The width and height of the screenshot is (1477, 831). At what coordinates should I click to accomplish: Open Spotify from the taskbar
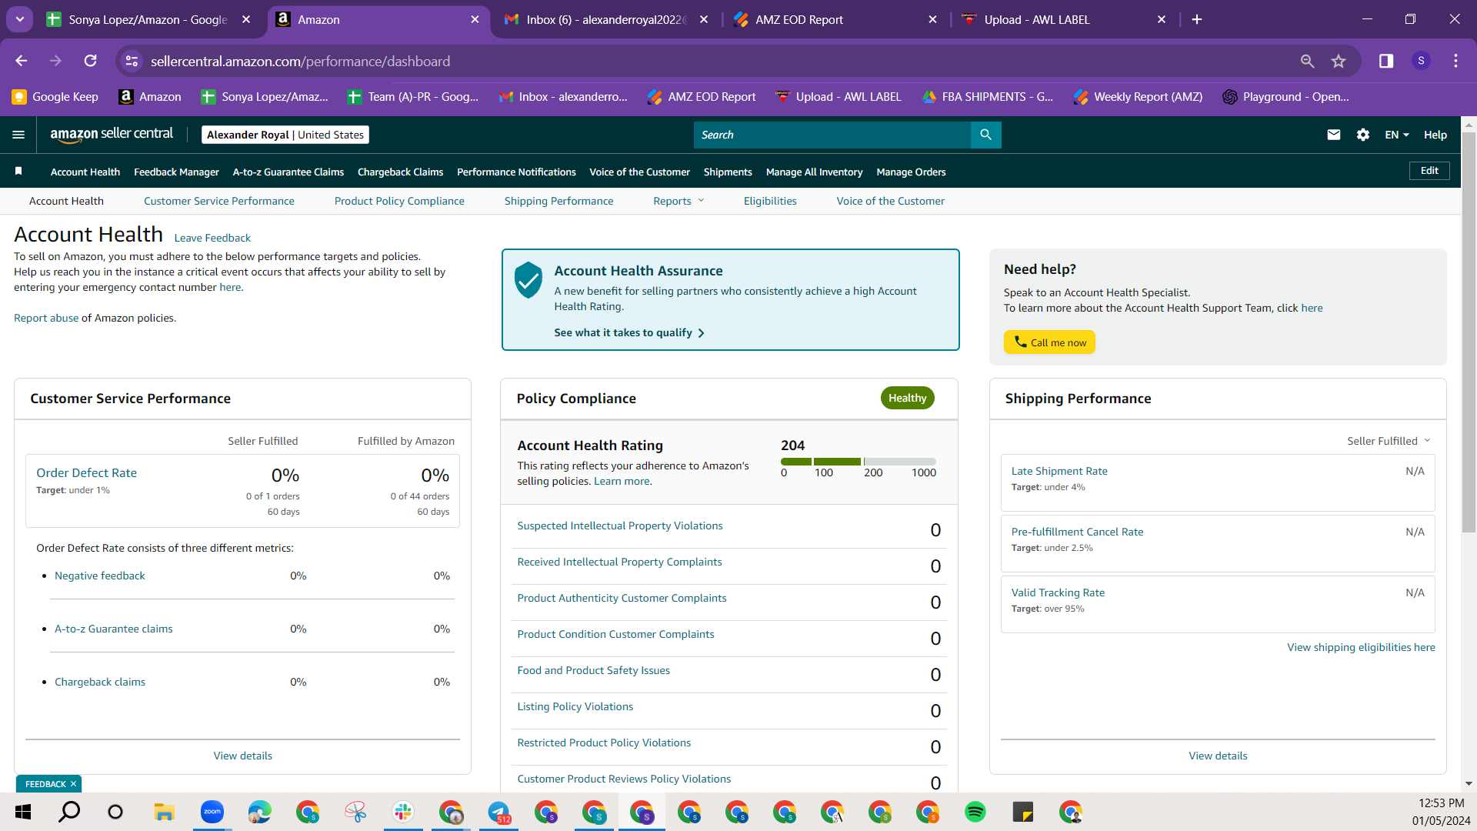tap(975, 812)
